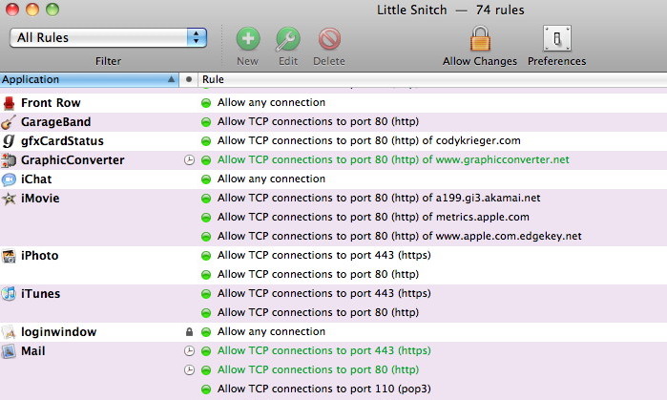Select the a199.gi3.akamai.net rule
This screenshot has width=667, height=400.
tap(379, 198)
